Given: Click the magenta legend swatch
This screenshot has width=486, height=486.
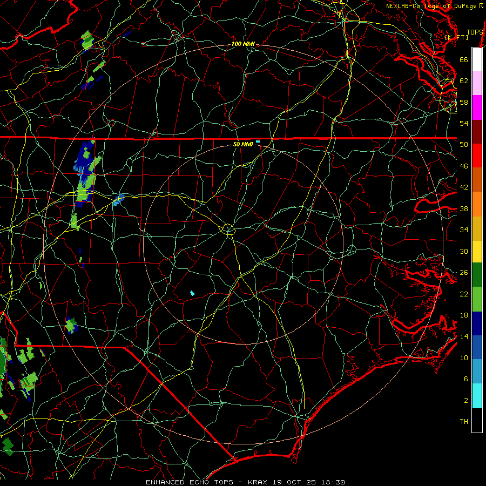Looking at the screenshot, I should coord(477,107).
